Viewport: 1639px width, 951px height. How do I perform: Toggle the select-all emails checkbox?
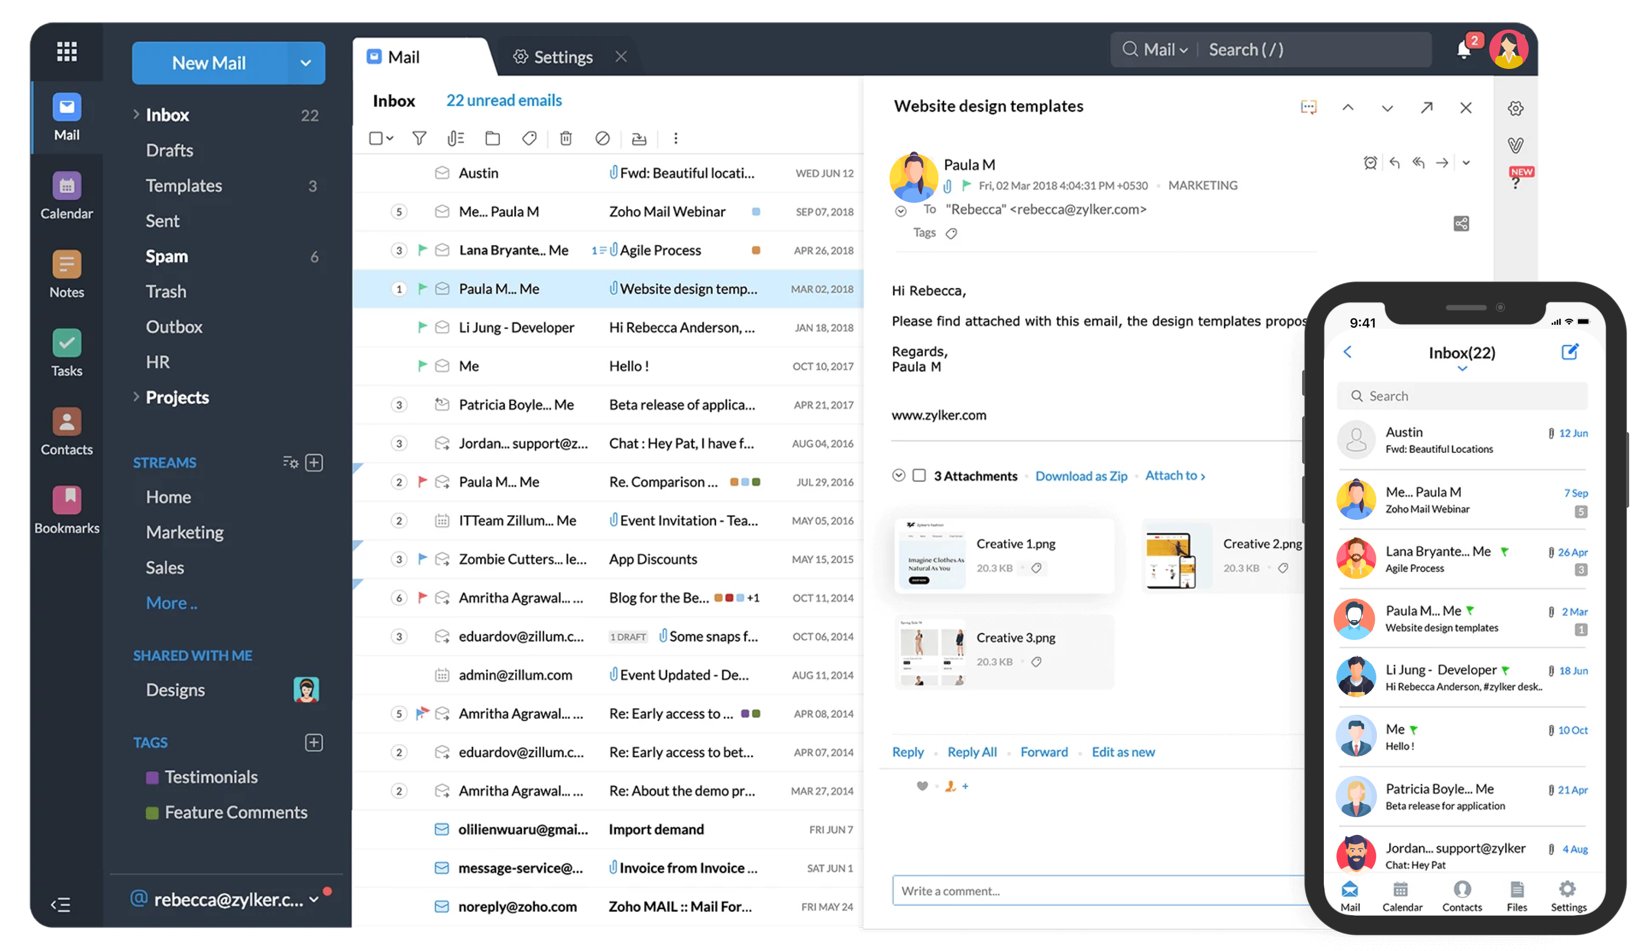(375, 138)
